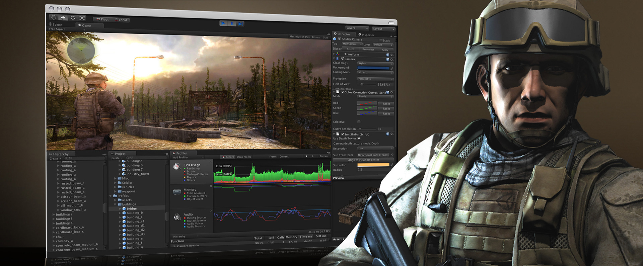
Task: Expand buildings2 in the Hierarchy
Action: click(x=54, y=214)
